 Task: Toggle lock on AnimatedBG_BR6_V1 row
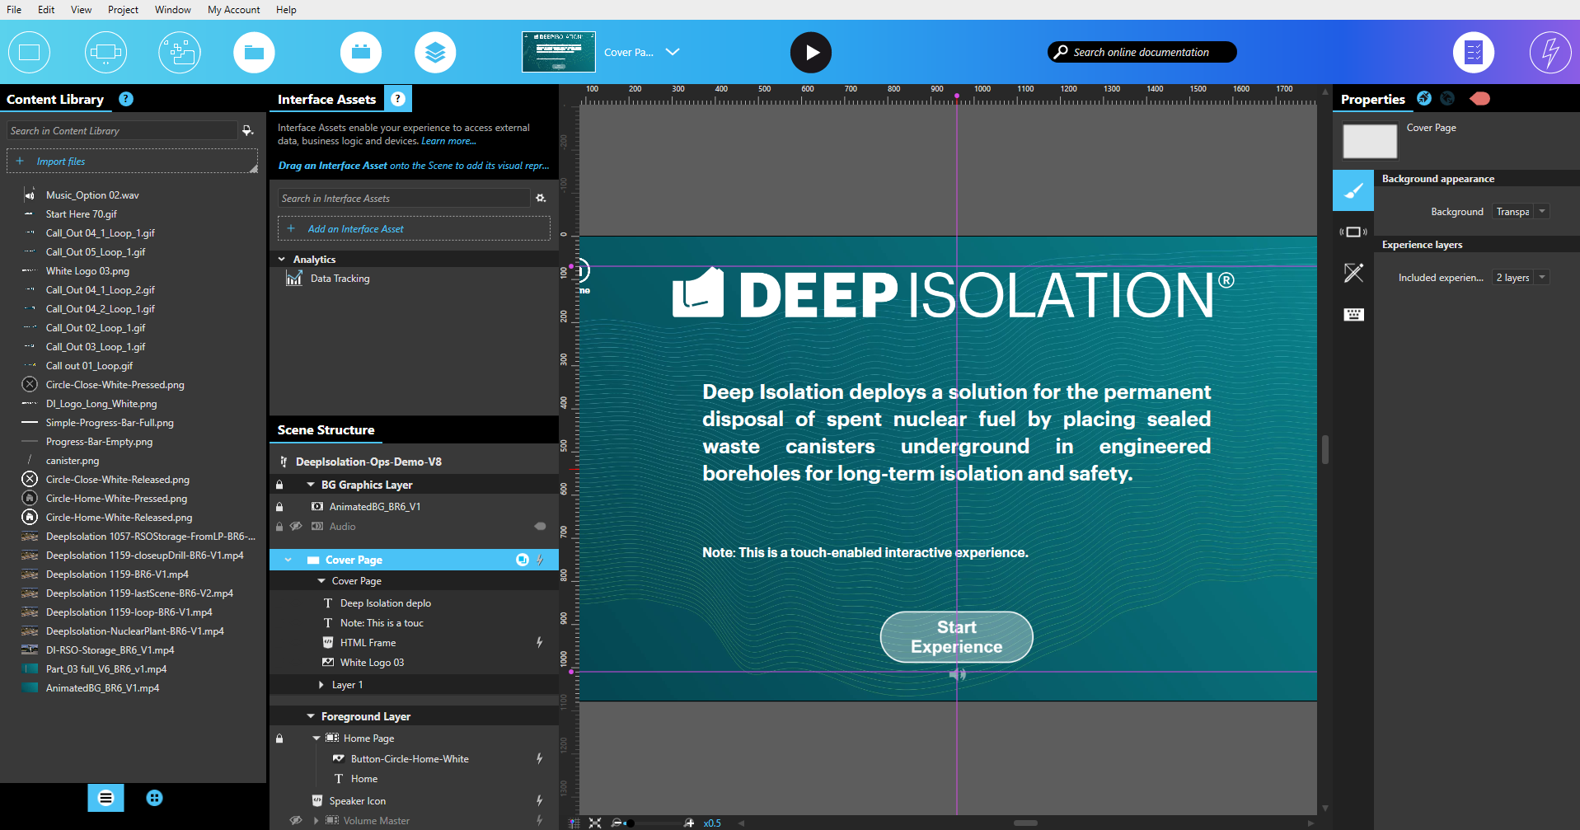coord(279,506)
